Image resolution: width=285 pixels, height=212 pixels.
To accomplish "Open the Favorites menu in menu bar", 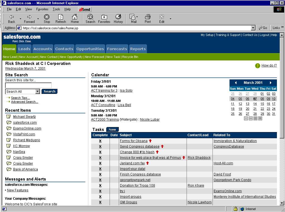I will [x=42, y=9].
